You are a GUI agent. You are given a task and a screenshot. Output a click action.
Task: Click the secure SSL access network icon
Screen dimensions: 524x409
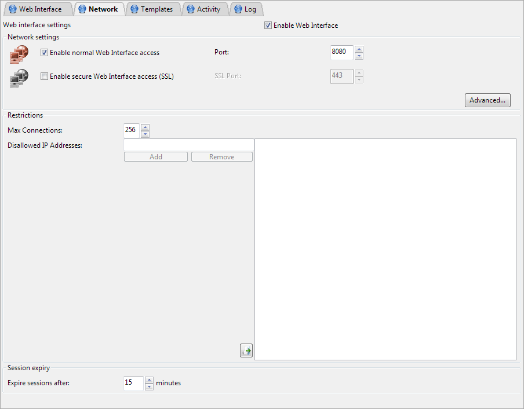pyautogui.click(x=19, y=77)
